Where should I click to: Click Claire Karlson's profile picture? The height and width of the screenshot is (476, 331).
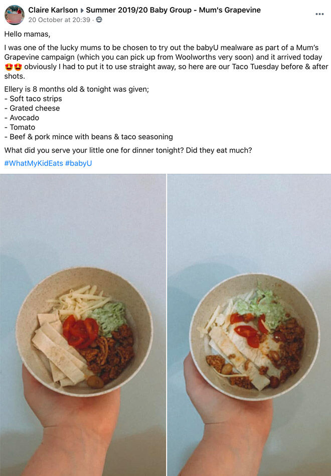tap(14, 15)
